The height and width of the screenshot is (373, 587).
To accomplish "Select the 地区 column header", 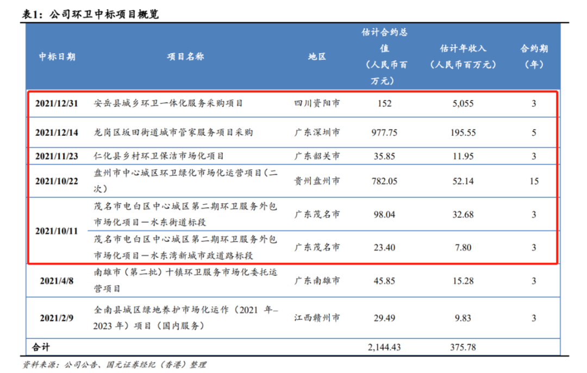I will pyautogui.click(x=317, y=56).
